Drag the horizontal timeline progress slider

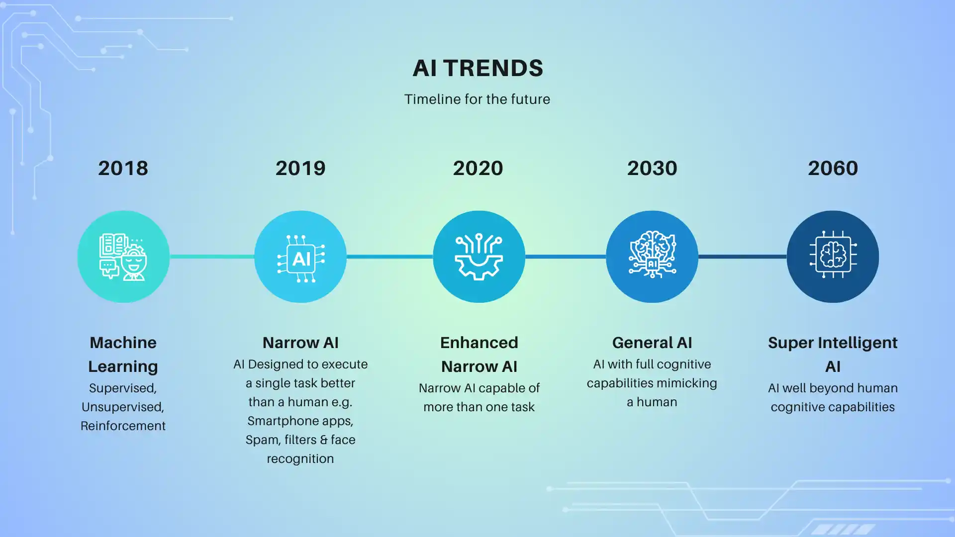coord(477,257)
